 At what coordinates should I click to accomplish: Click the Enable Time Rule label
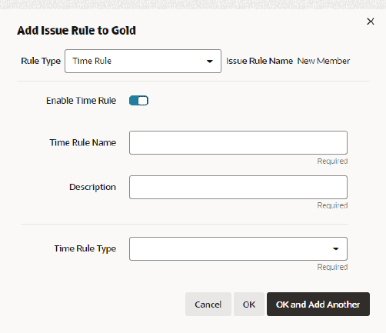coord(81,101)
